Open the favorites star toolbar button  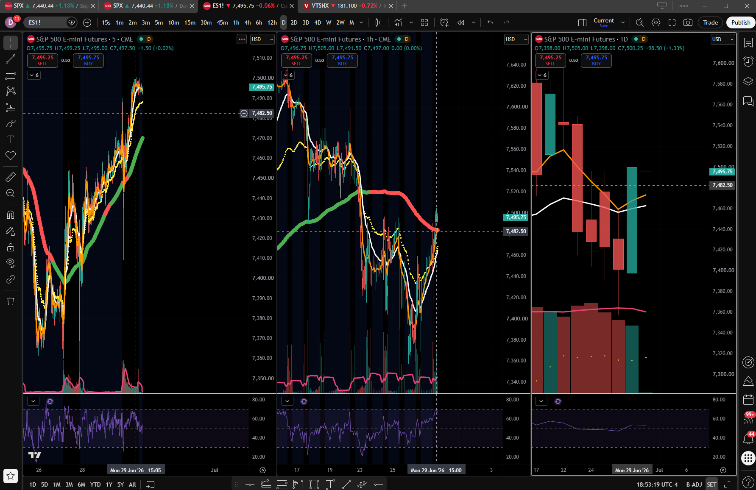(x=11, y=476)
